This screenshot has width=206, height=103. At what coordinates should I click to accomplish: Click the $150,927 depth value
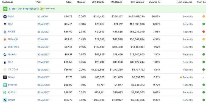point(117,100)
